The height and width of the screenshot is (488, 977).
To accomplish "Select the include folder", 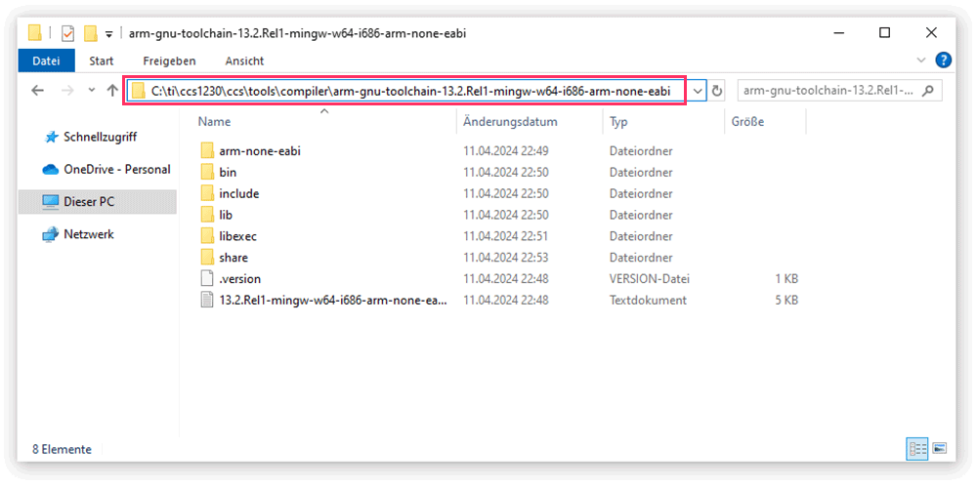I will click(238, 193).
